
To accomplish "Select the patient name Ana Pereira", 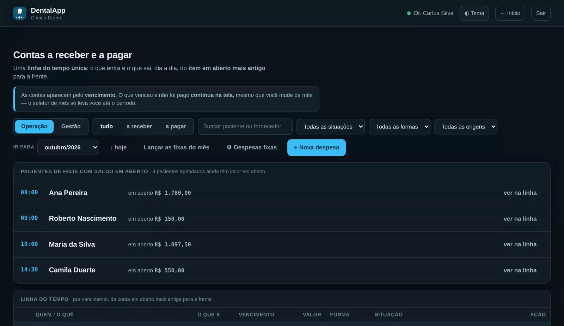I will (x=68, y=193).
